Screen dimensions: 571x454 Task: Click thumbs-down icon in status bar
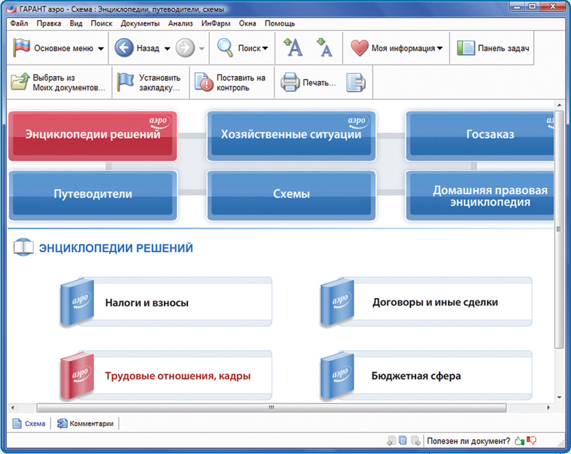(x=531, y=440)
